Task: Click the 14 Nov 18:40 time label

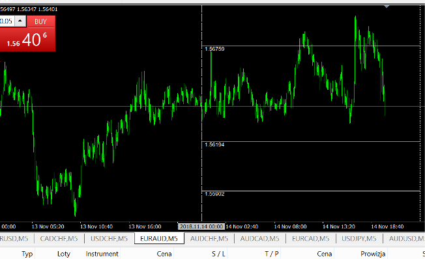Action: [387, 226]
